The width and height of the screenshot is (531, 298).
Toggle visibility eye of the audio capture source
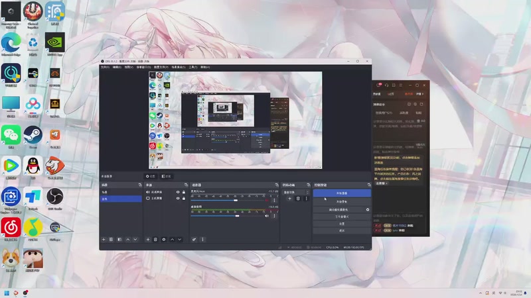[x=178, y=192]
